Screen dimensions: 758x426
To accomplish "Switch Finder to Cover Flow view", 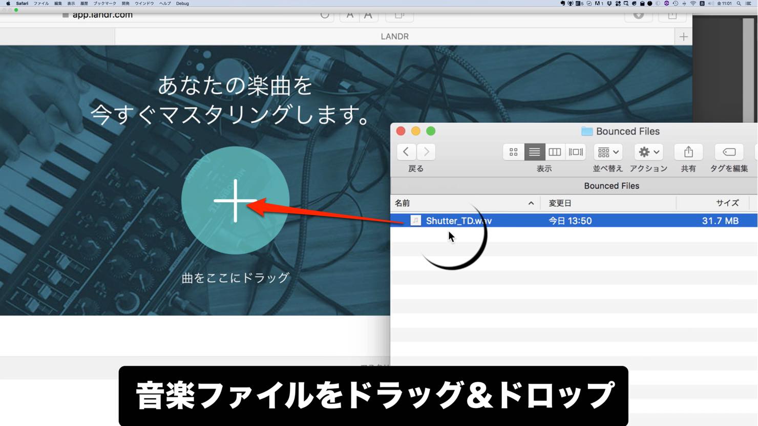I will (x=576, y=152).
